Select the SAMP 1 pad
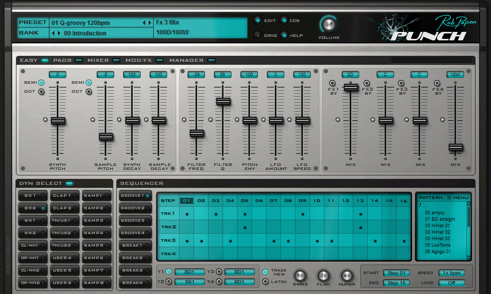 tap(97, 195)
